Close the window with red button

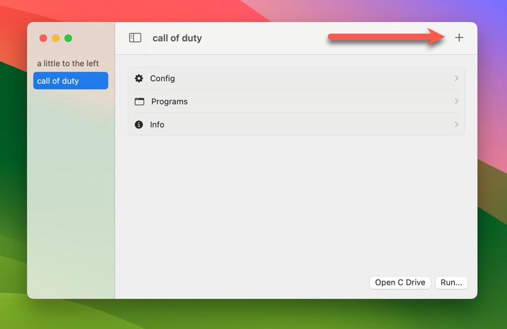pyautogui.click(x=43, y=38)
